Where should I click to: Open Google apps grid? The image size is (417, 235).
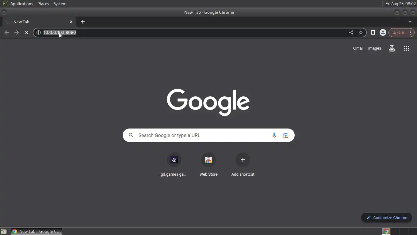407,48
